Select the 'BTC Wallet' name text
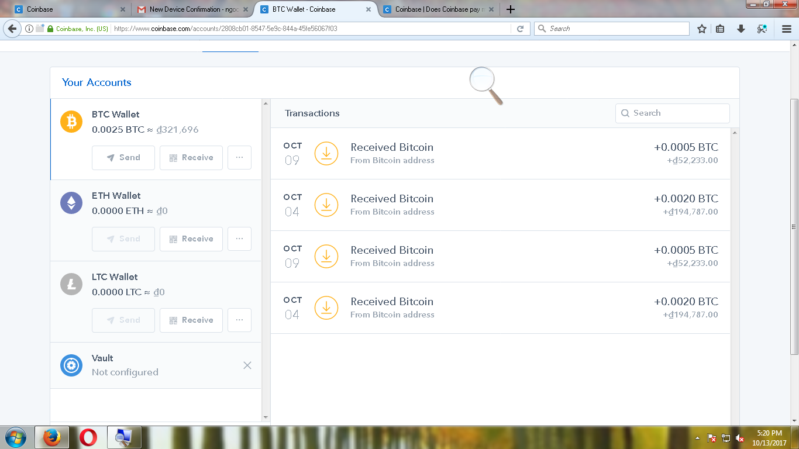Image resolution: width=799 pixels, height=449 pixels. point(116,115)
